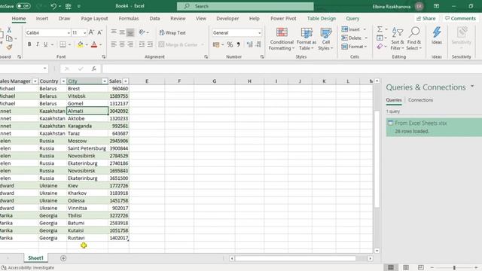482x271 pixels.
Task: Click Center horizontal alignment icon
Action: [x=122, y=44]
